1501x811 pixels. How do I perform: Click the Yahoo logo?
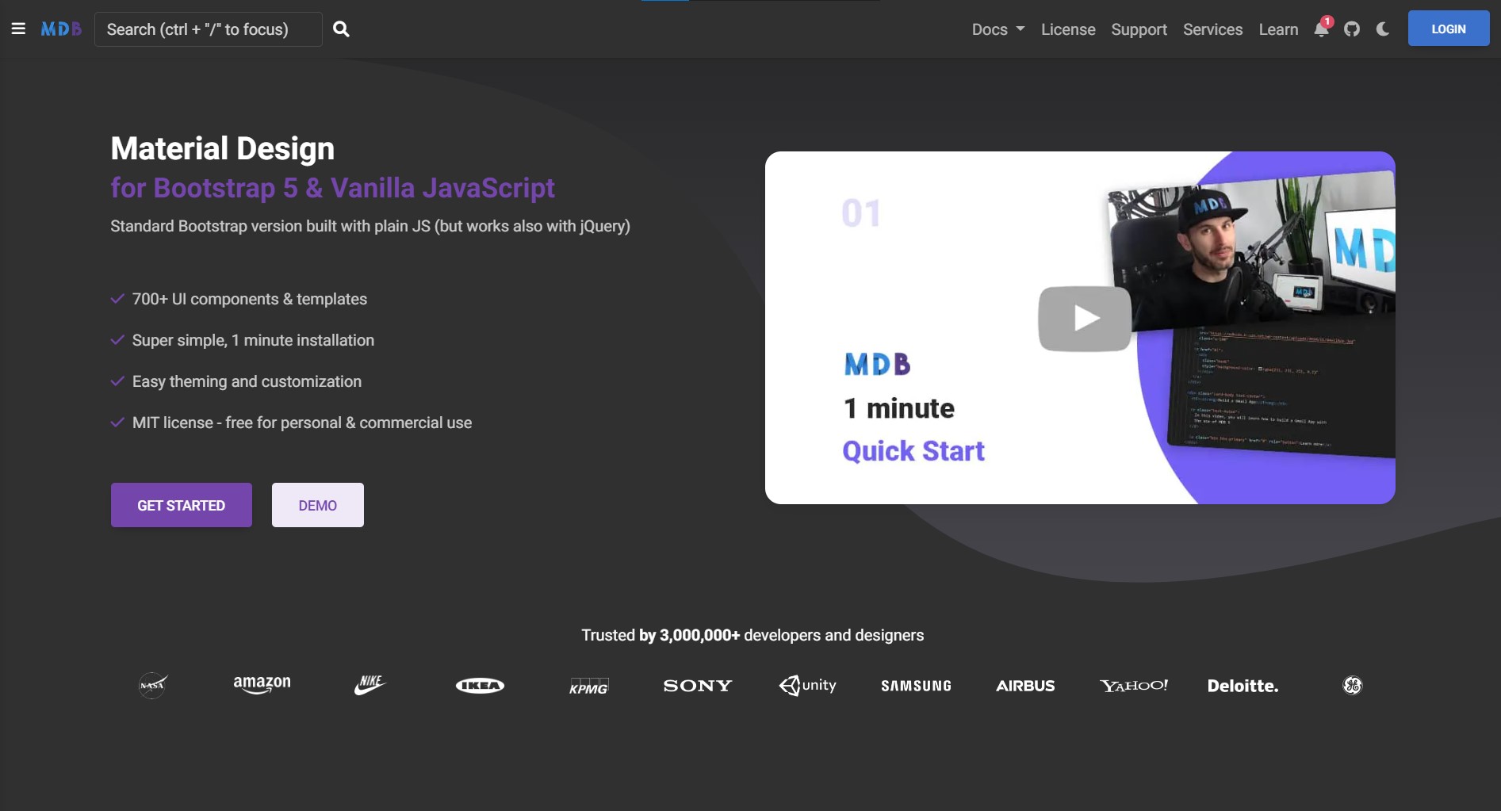pyautogui.click(x=1134, y=686)
